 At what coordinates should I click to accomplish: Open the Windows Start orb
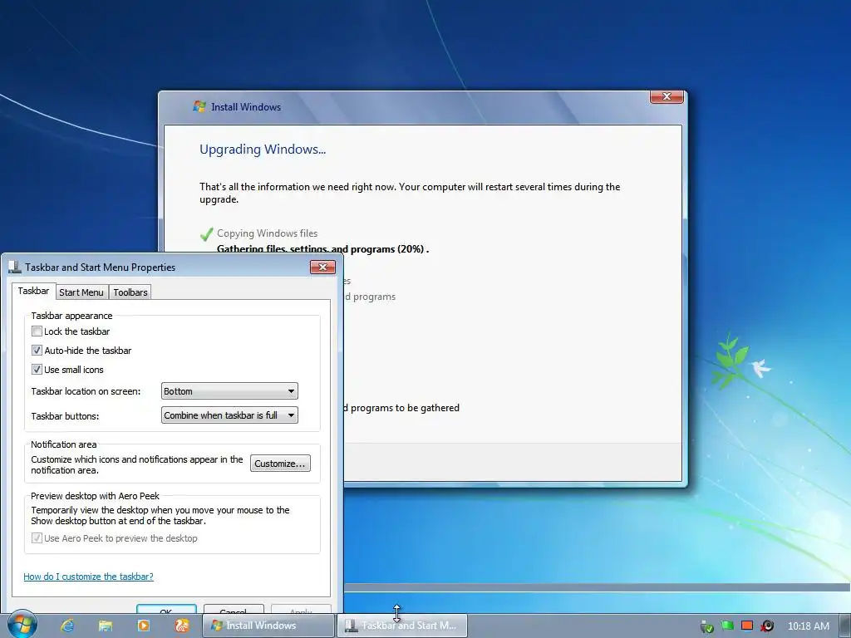click(x=22, y=625)
